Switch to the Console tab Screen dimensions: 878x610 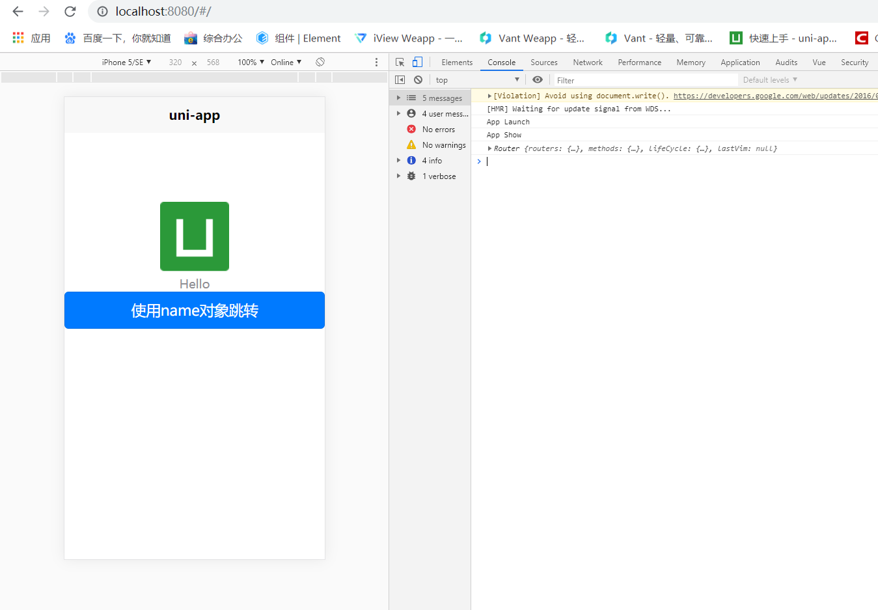point(501,62)
